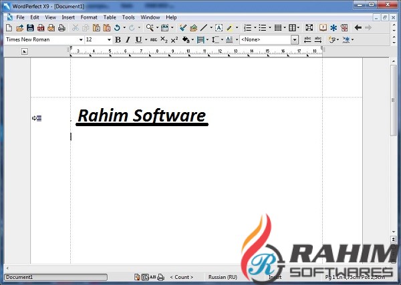Open the Window menu
This screenshot has height=285, width=401.
tap(150, 17)
